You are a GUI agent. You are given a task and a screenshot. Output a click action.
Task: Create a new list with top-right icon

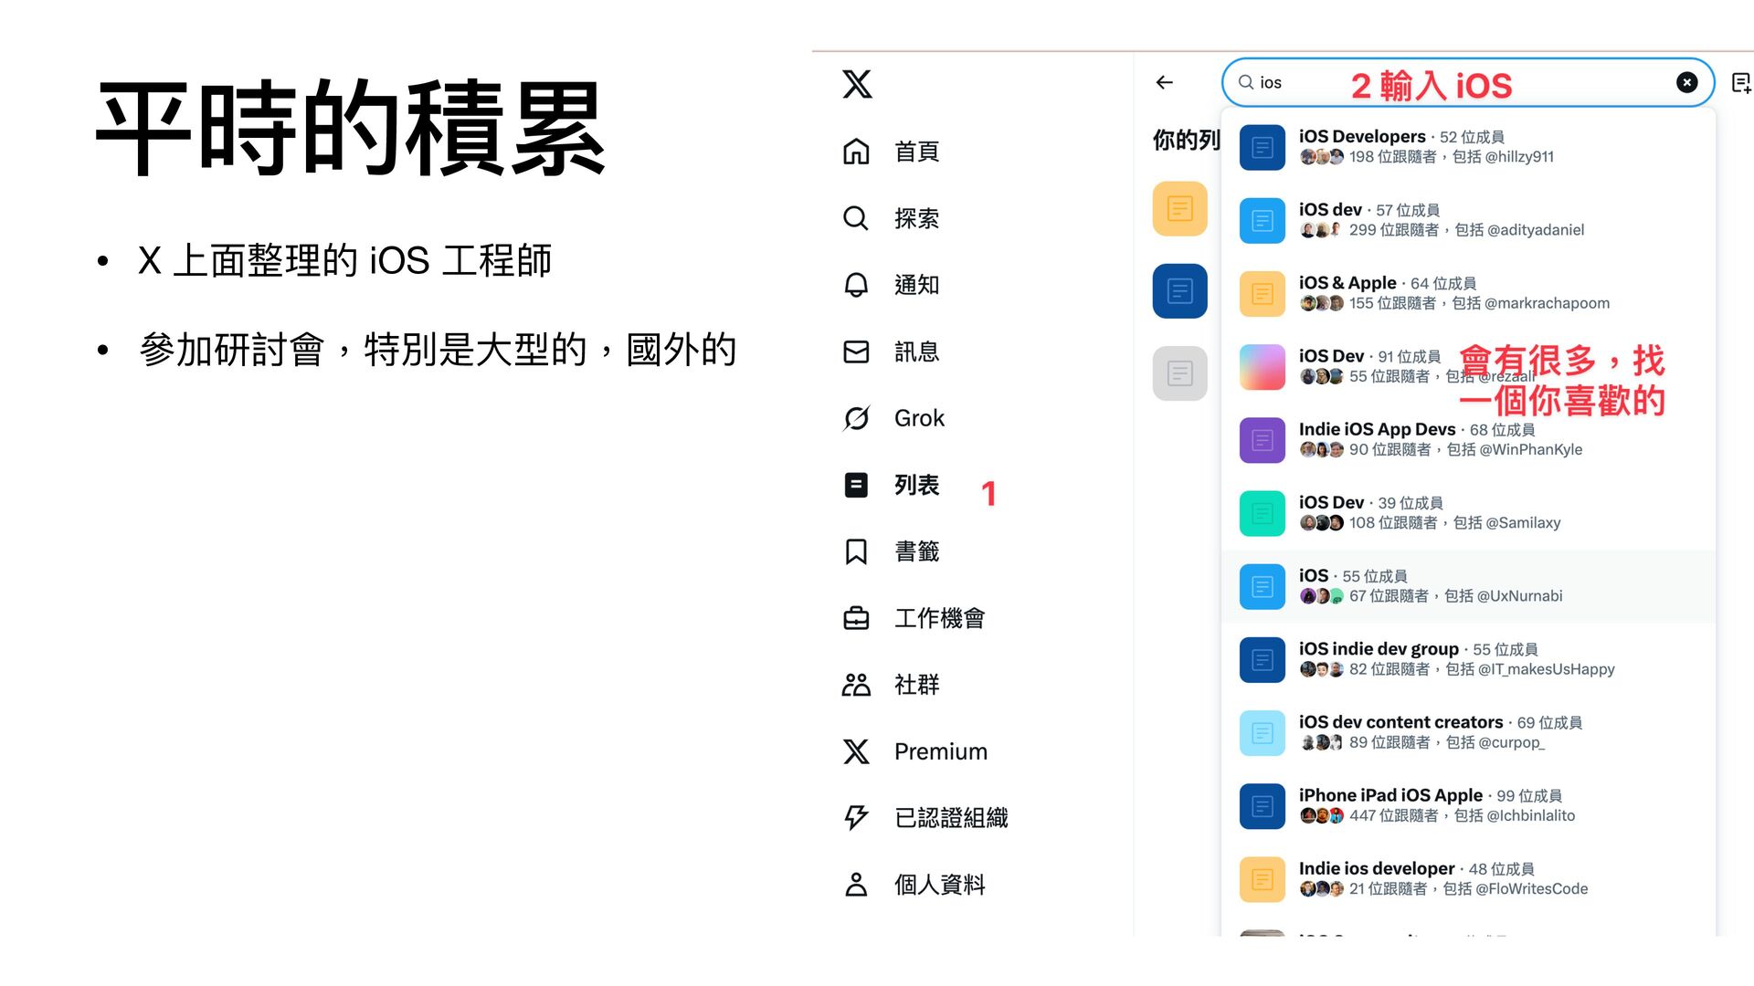[x=1741, y=83]
